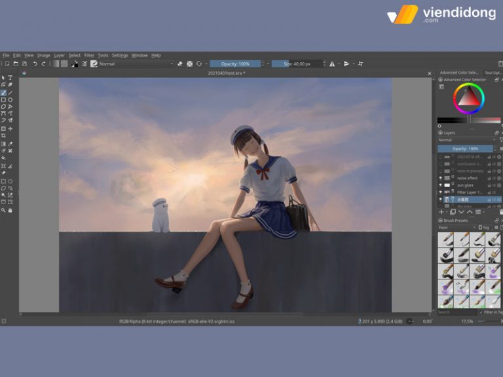Save the document with the floppy icon

click(24, 63)
